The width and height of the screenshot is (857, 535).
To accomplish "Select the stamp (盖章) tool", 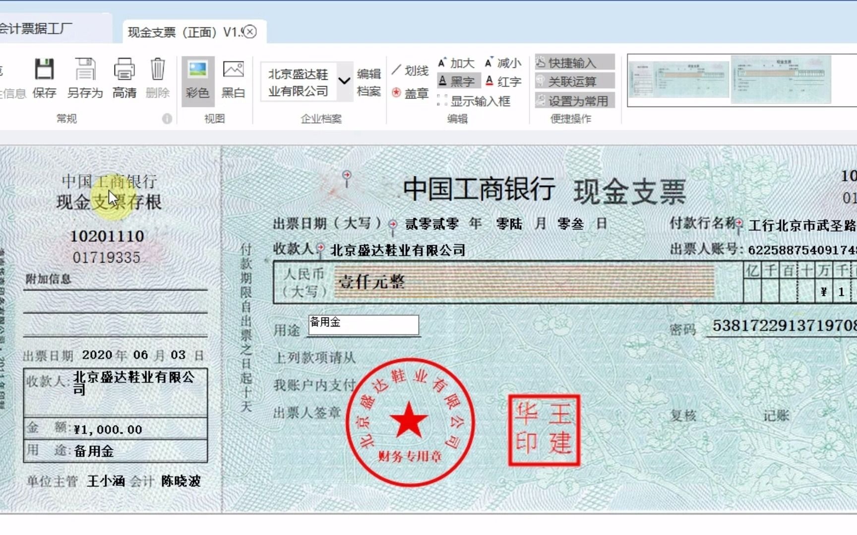I will click(x=410, y=93).
